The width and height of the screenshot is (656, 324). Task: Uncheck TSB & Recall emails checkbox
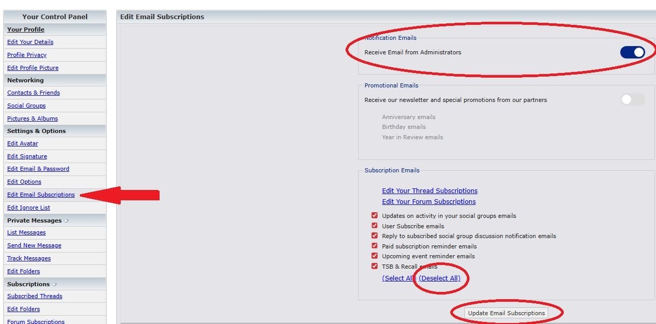[375, 266]
